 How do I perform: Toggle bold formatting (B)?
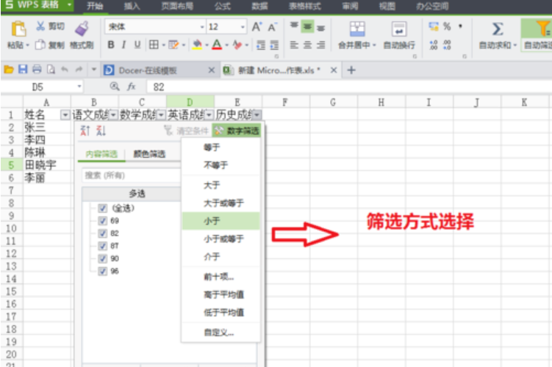point(111,45)
